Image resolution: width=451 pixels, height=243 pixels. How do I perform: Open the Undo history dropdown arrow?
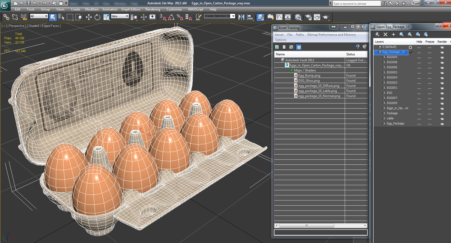point(39,3)
